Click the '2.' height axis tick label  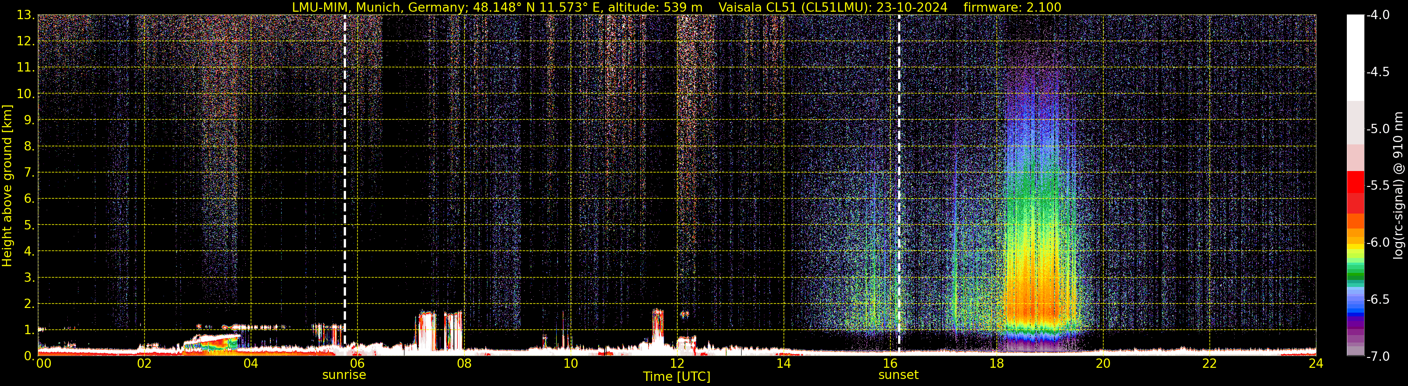[x=29, y=304]
